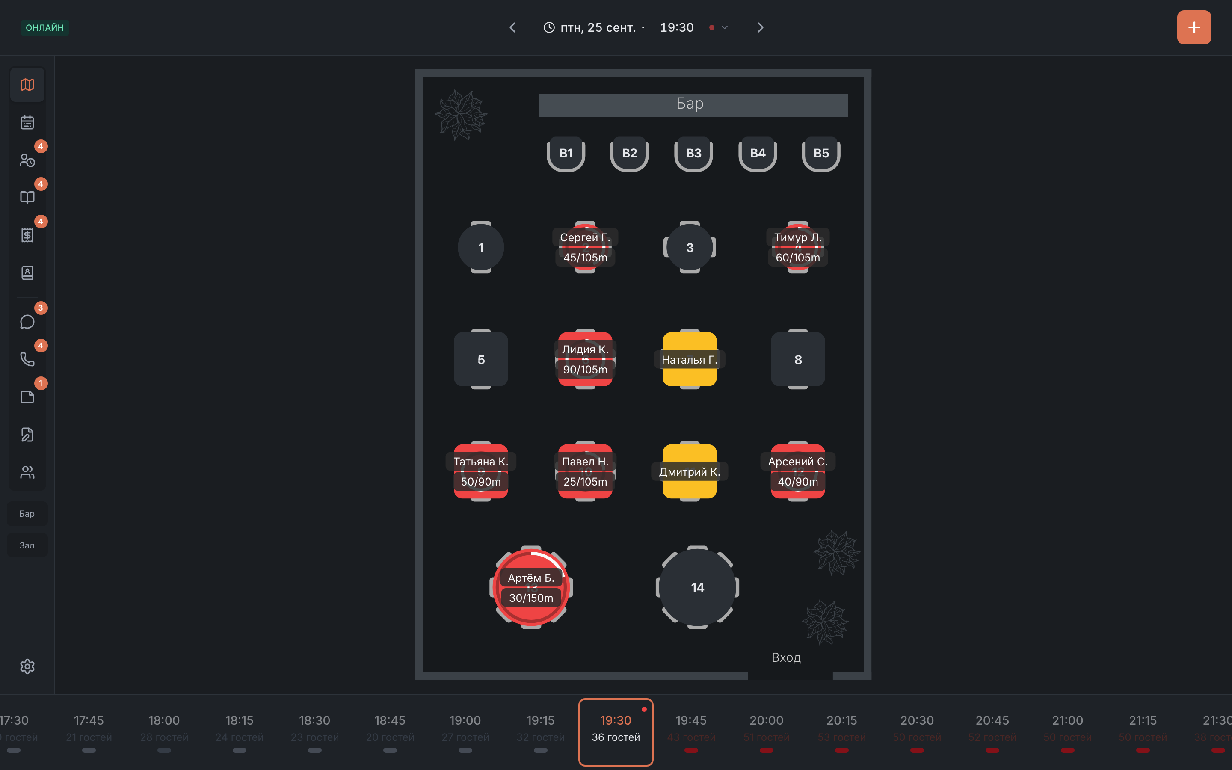This screenshot has width=1232, height=770.
Task: Select free table 5
Action: click(x=481, y=359)
